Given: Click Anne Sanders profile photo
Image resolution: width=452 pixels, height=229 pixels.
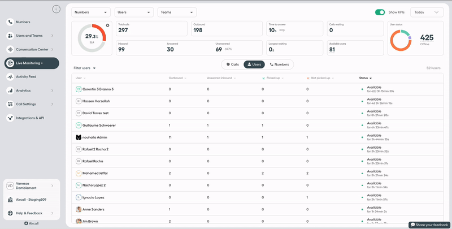Looking at the screenshot, I should point(79,209).
